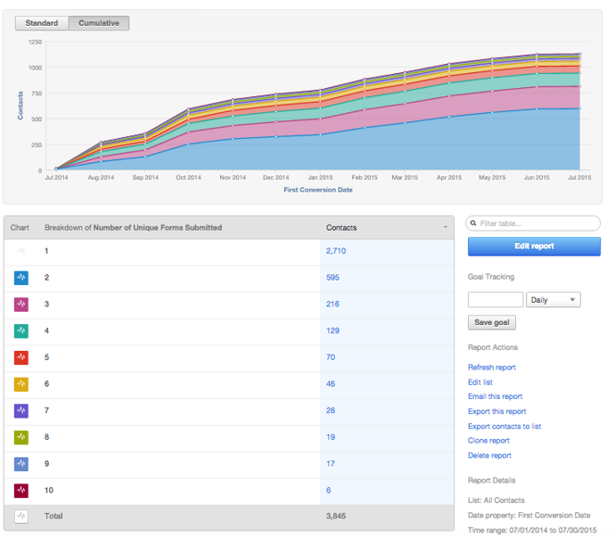Click the Edit report button
The width and height of the screenshot is (615, 537).
(x=534, y=246)
